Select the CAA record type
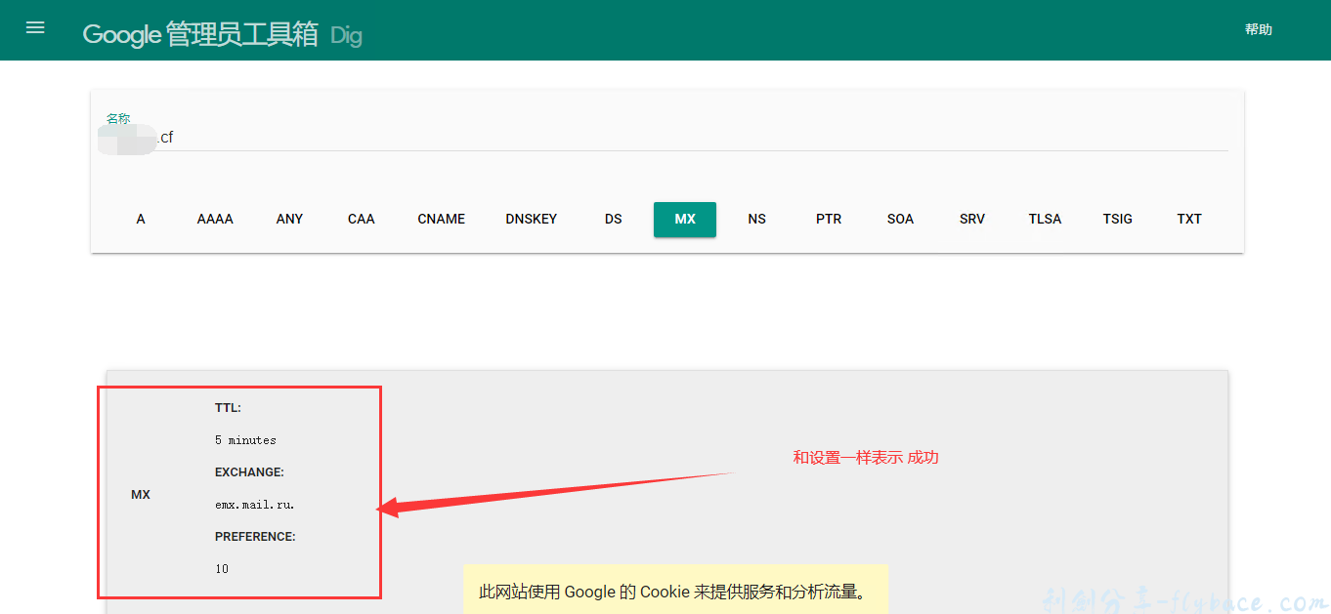The height and width of the screenshot is (614, 1331). tap(361, 219)
